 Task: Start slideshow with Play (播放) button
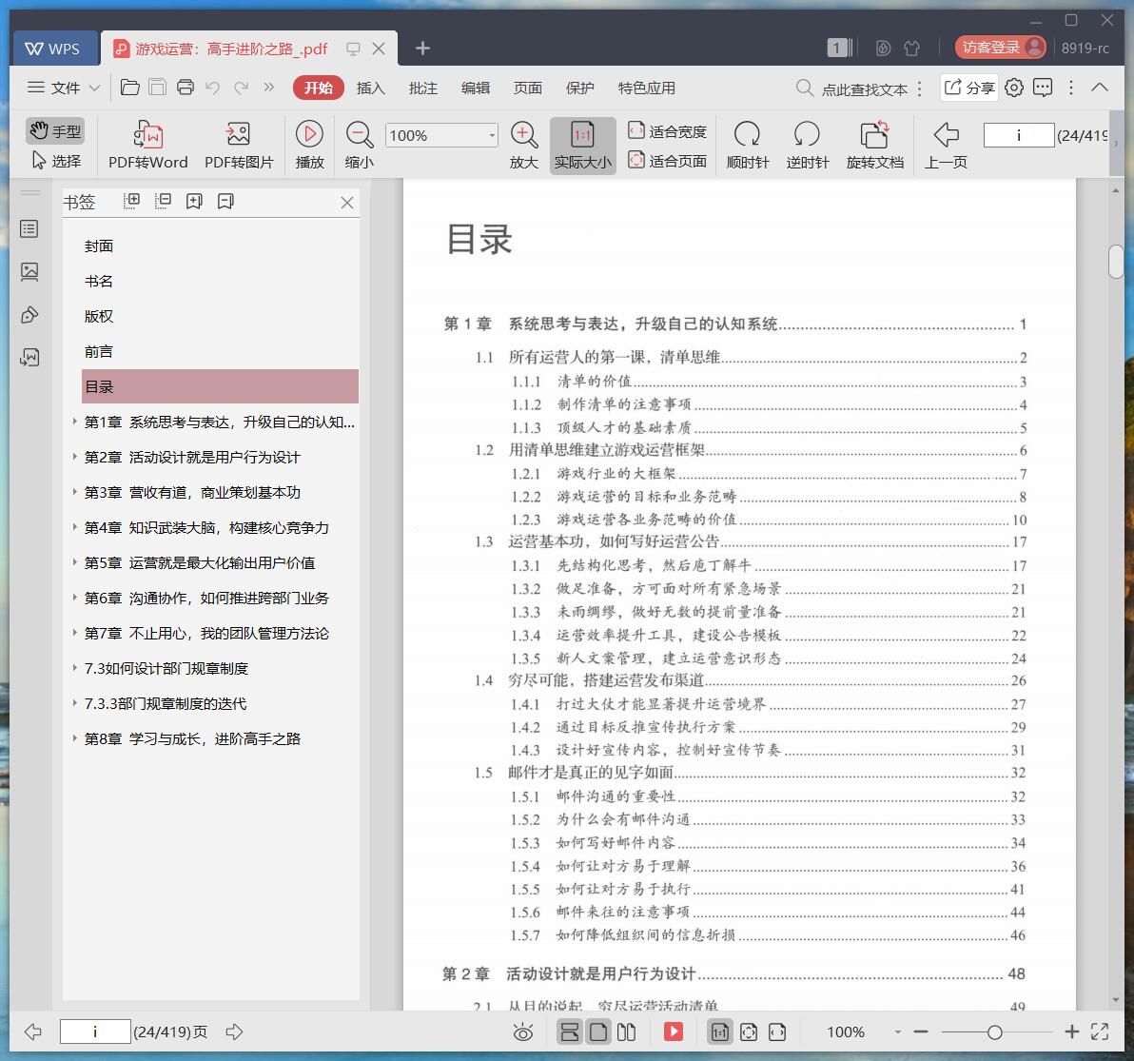pos(309,146)
